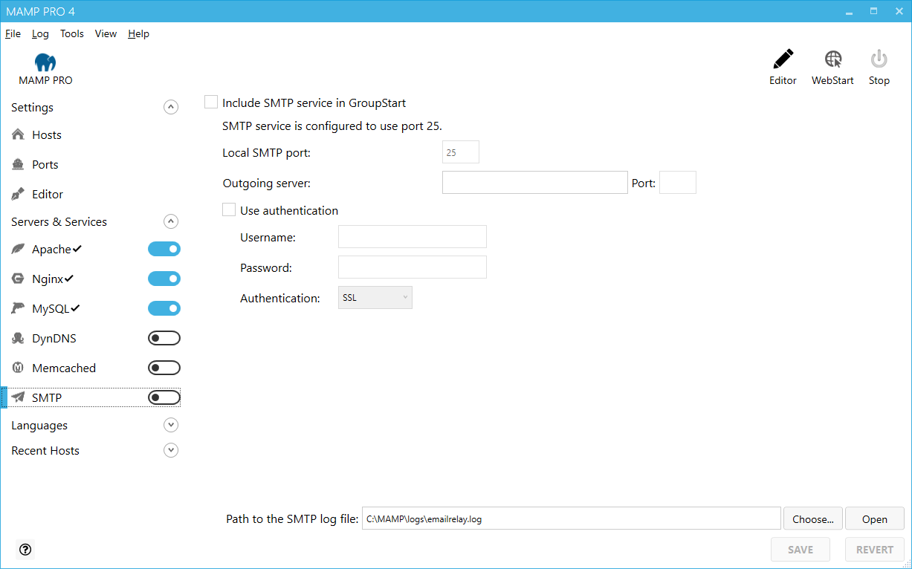Turn off the Apache server switch
The height and width of the screenshot is (569, 912).
click(x=164, y=249)
